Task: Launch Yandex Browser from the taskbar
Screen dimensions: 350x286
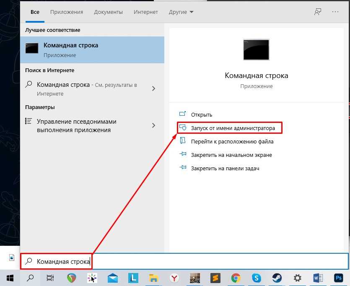Action: point(174,278)
